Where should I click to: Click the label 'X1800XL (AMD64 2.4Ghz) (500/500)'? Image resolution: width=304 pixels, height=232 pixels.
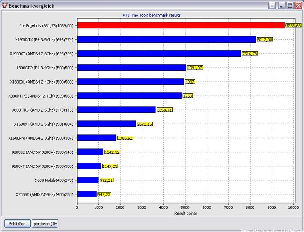[x=42, y=82]
